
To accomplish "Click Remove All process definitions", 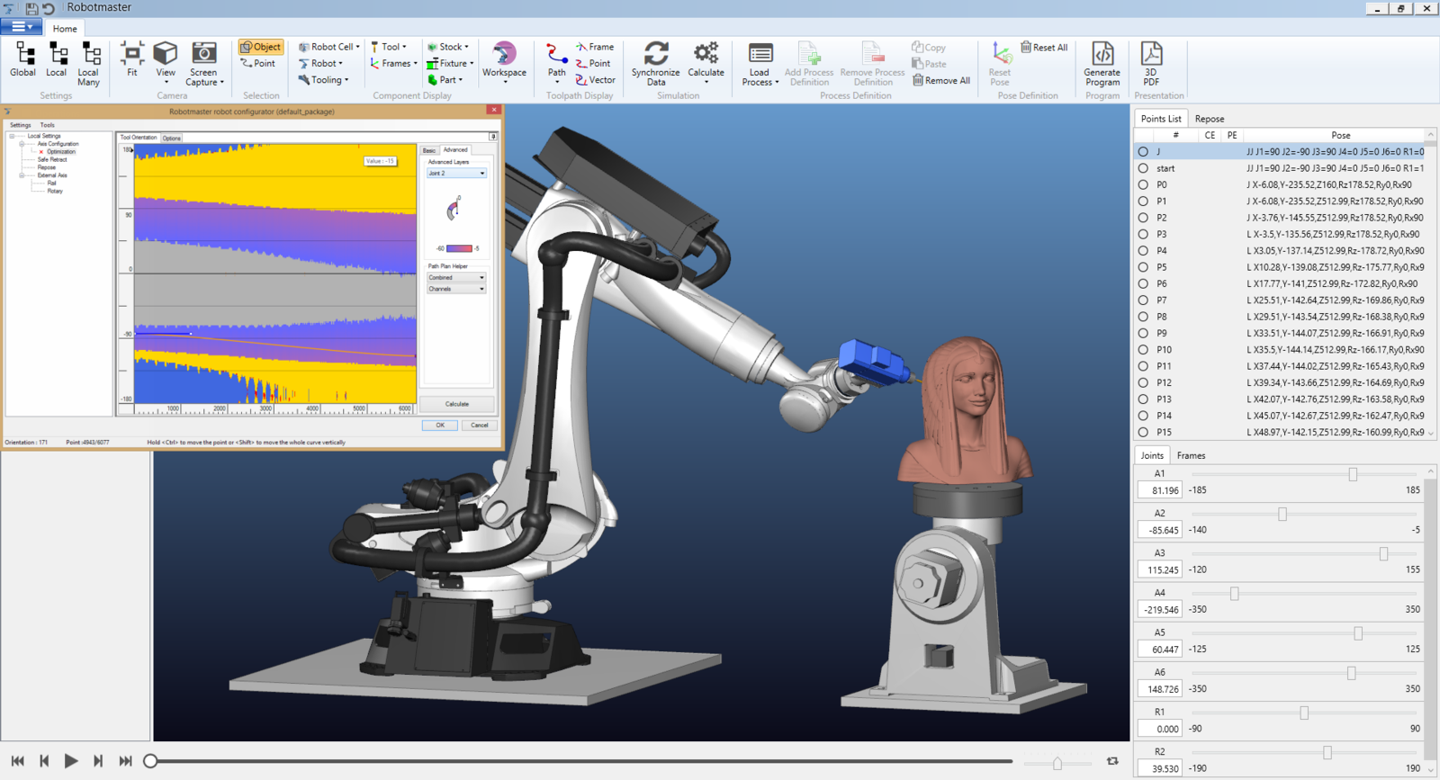I will 941,80.
